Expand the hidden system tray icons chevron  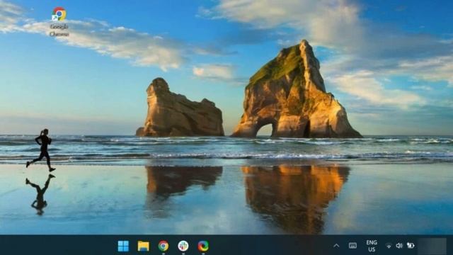[336, 246]
